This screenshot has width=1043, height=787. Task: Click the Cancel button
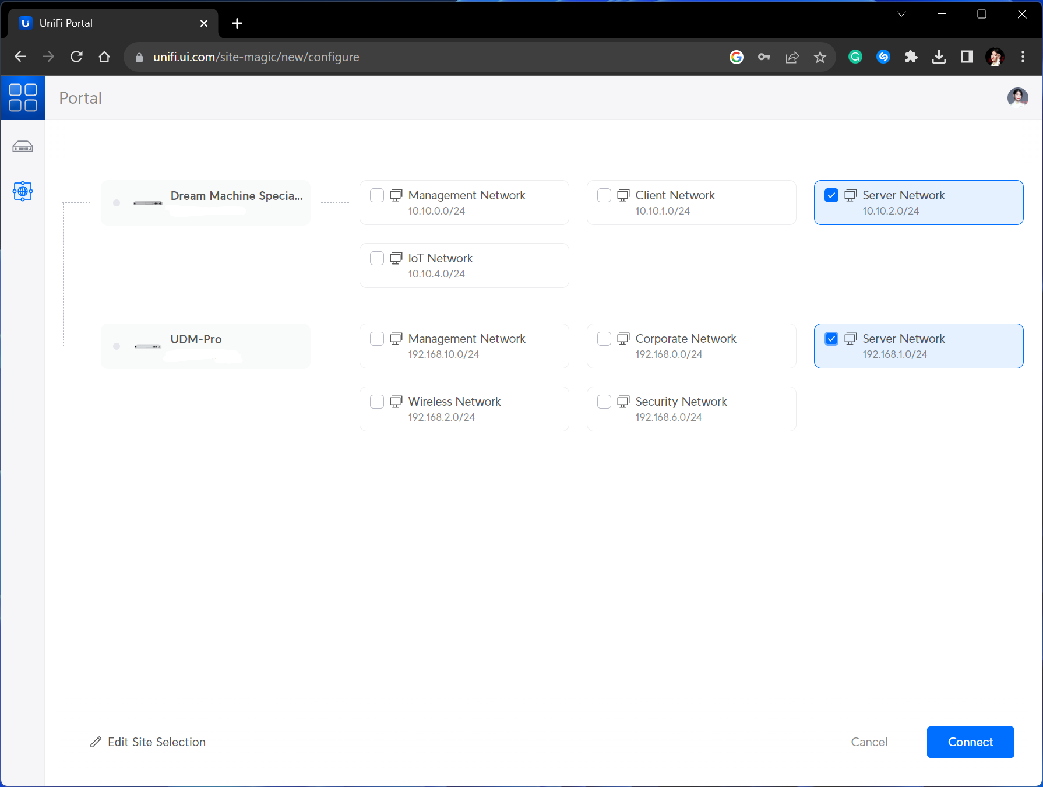click(869, 742)
